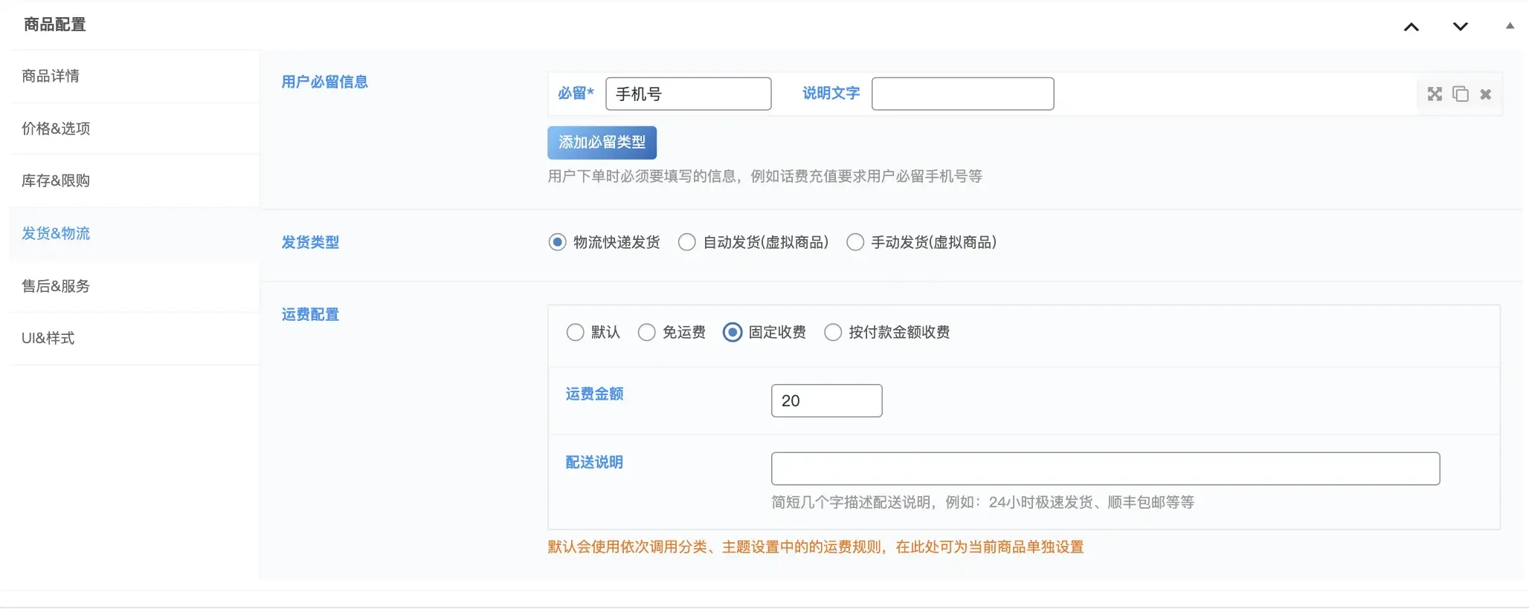Select 物流快递发货 delivery type
Screen dimensions: 1529x612
point(557,242)
